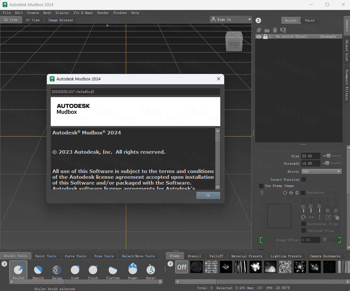
Task: Select the Sculpt brush tool
Action: [18, 270]
